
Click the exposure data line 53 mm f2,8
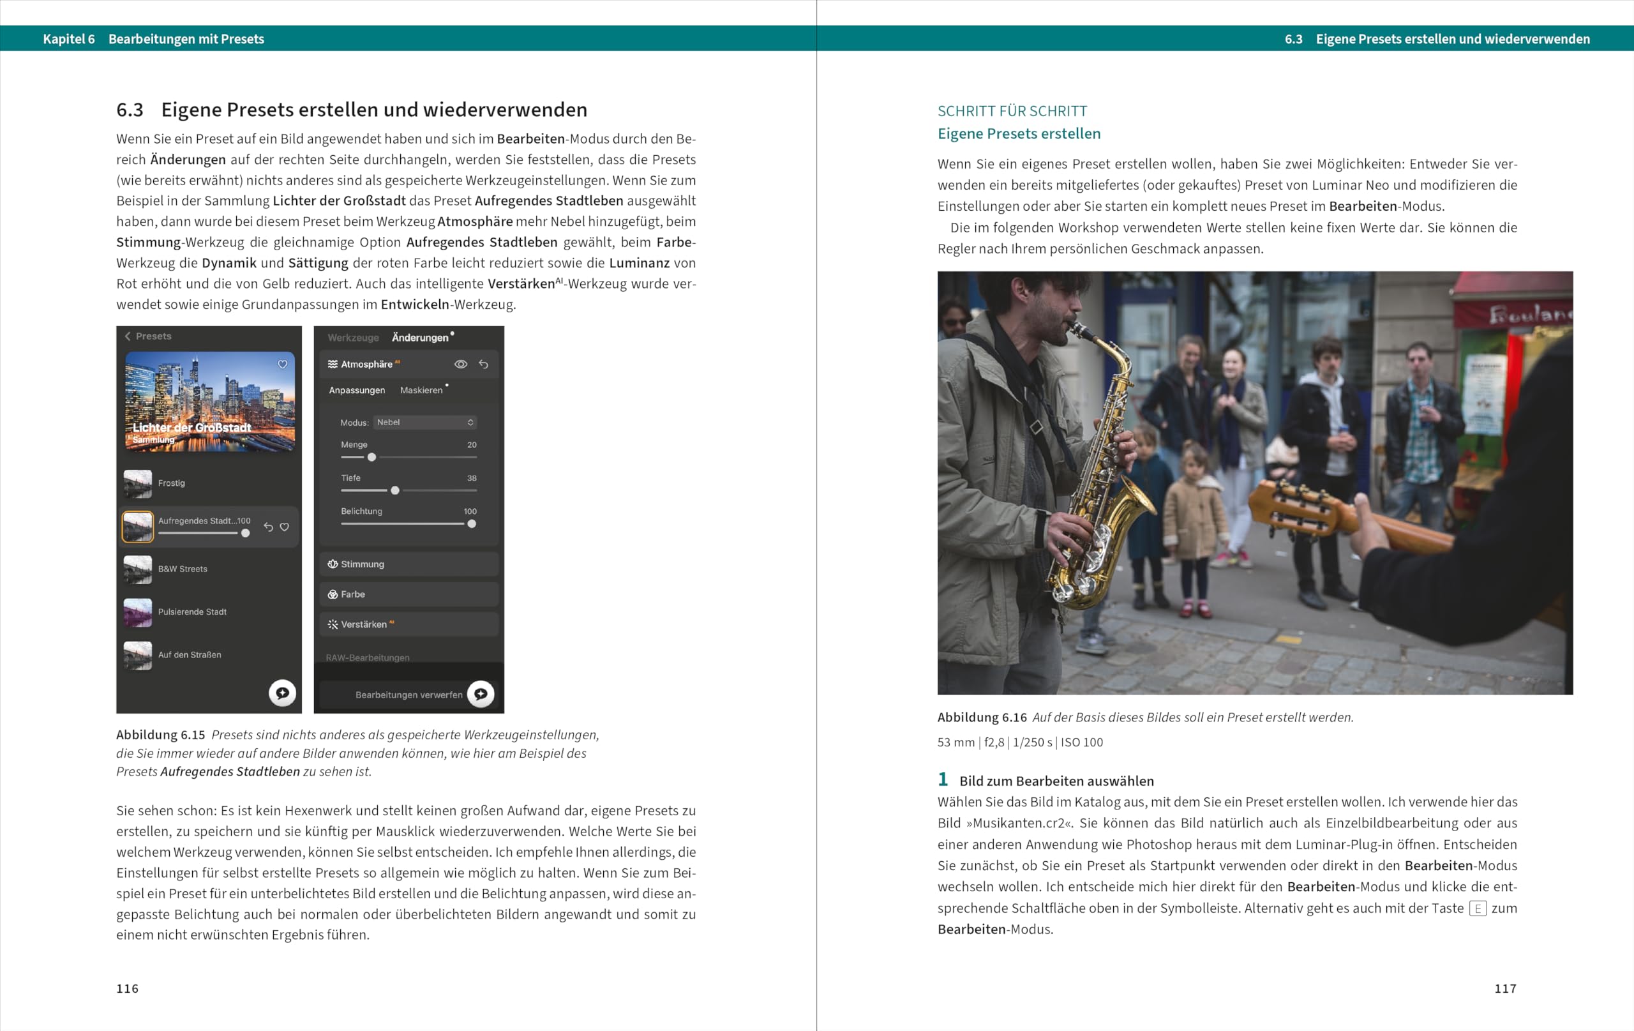1020,742
